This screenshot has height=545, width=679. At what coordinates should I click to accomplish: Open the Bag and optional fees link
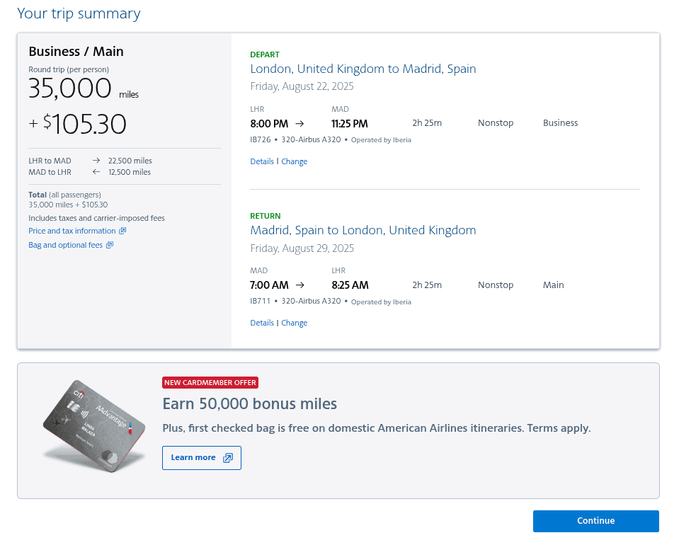67,245
